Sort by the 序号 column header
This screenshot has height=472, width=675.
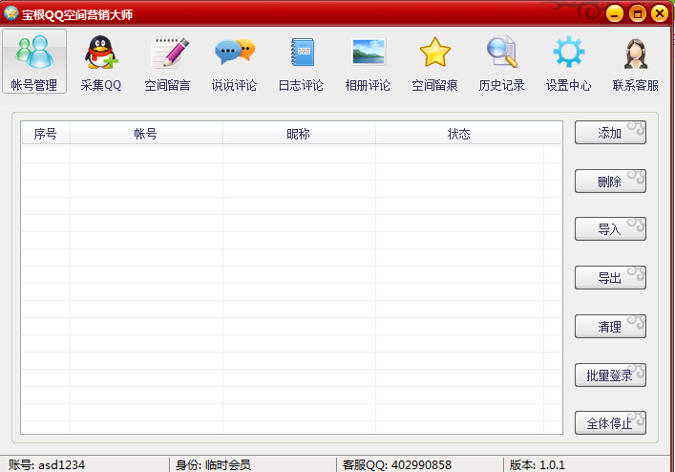pos(46,134)
